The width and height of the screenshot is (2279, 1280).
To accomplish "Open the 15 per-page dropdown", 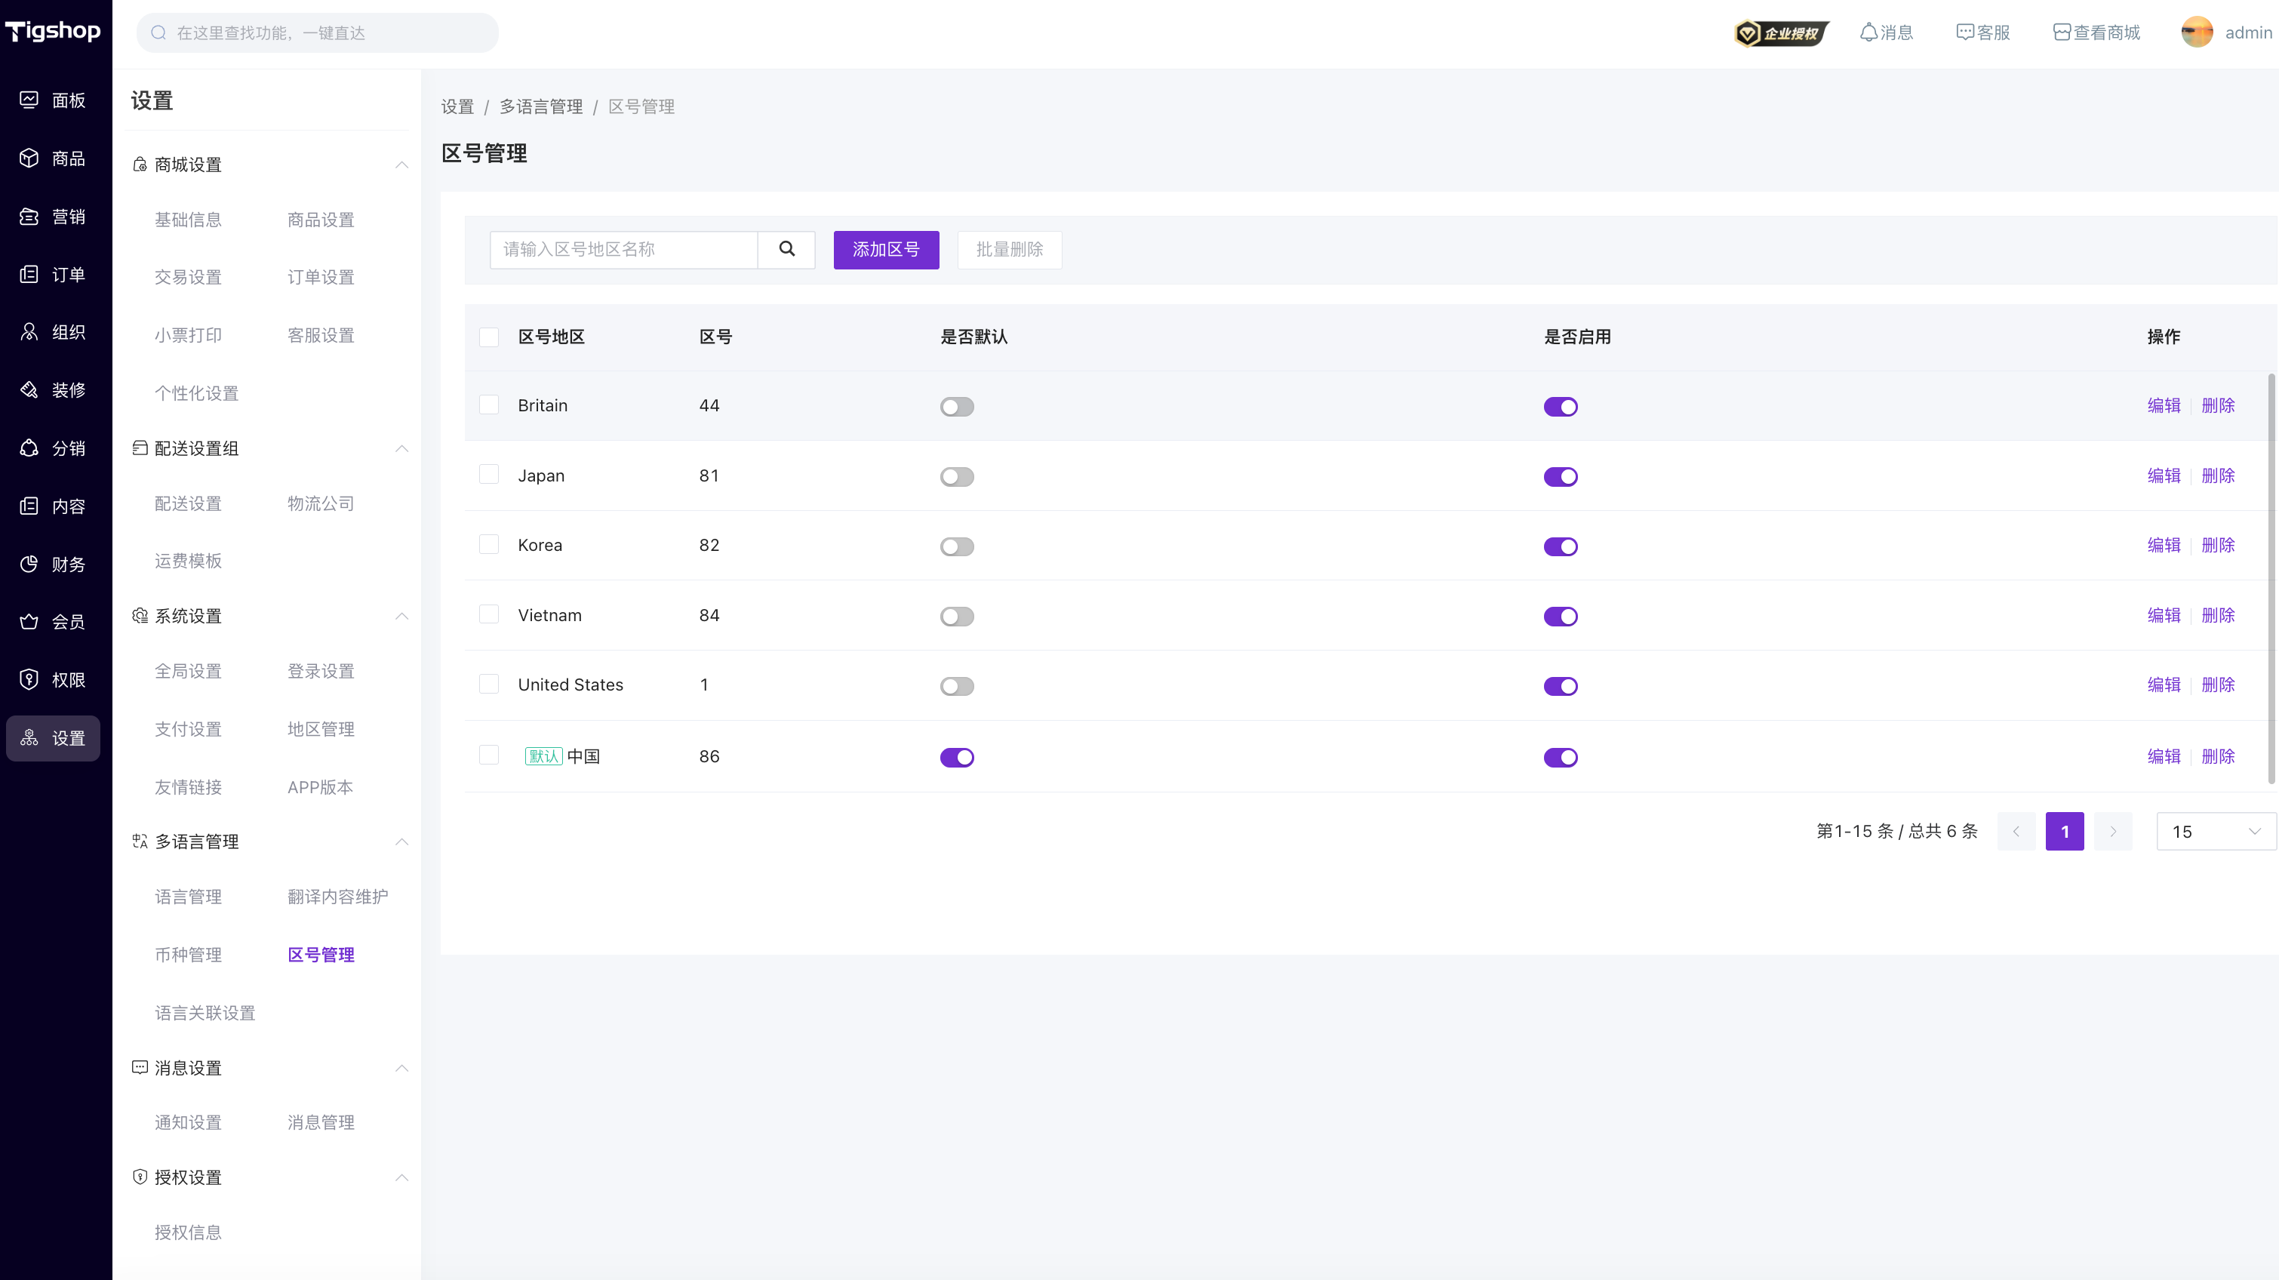I will tap(2216, 832).
